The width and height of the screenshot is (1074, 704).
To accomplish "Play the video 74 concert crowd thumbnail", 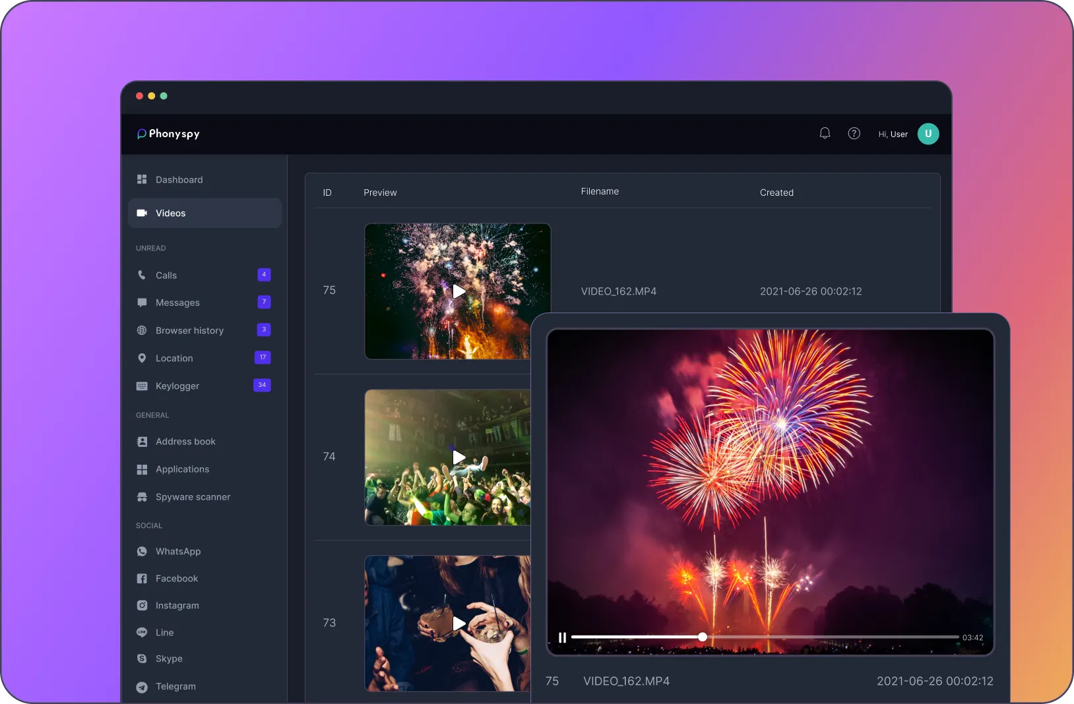I will 458,457.
